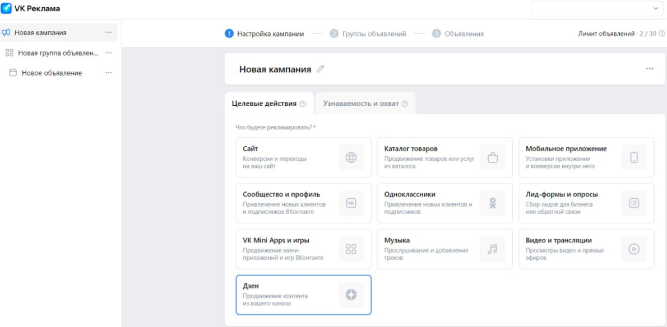The image size is (667, 327).
Task: Click the VK Реклама logo icon
Action: point(6,8)
